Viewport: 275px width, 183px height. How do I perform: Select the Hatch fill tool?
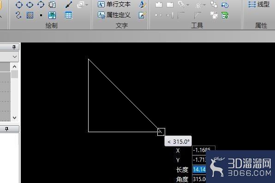(x=30, y=15)
